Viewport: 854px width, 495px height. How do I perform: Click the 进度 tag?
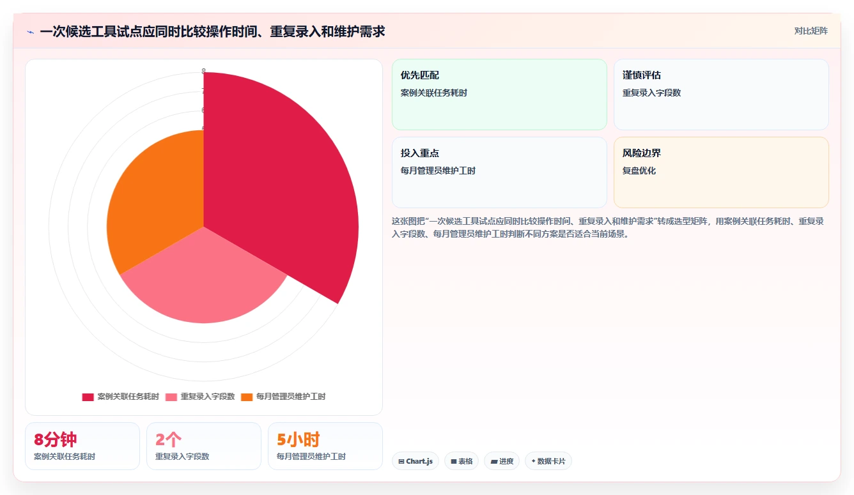pyautogui.click(x=502, y=461)
